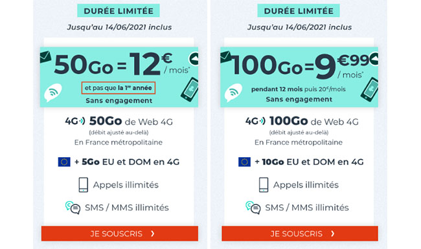Click the right DURÉE LIMITÉE badge
The image size is (421, 249).
pyautogui.click(x=299, y=11)
